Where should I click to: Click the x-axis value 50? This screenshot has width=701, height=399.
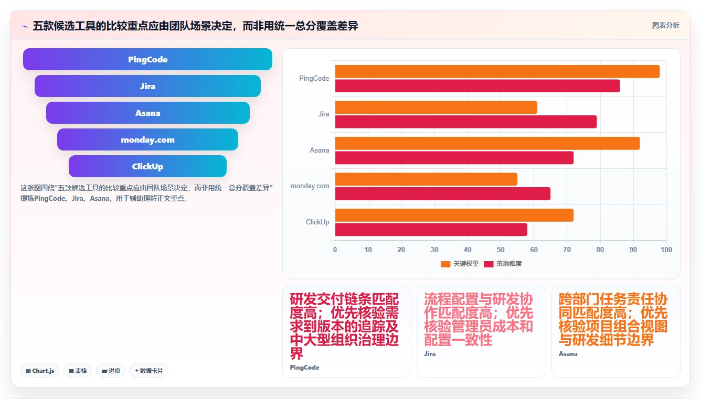click(501, 250)
